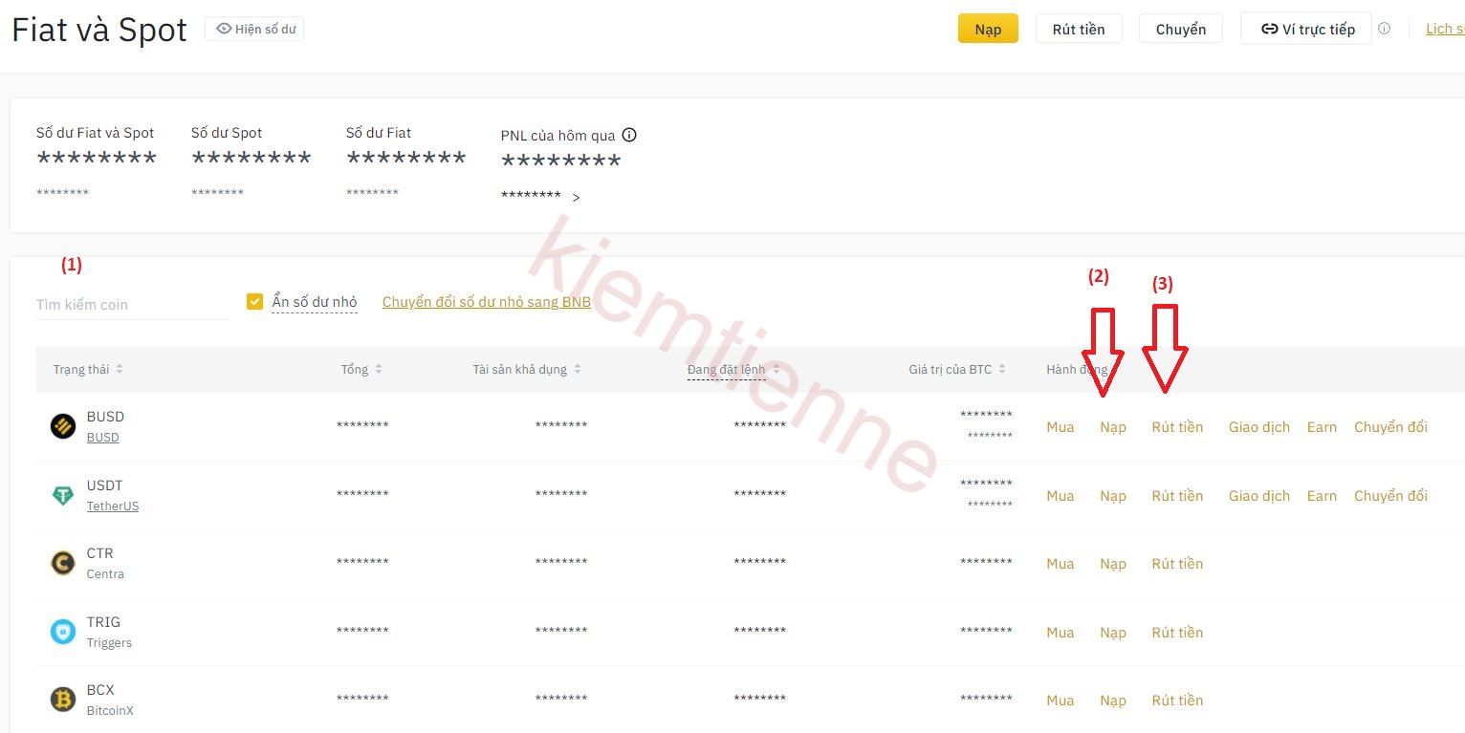
Task: Open Earn for USDT
Action: click(1322, 495)
